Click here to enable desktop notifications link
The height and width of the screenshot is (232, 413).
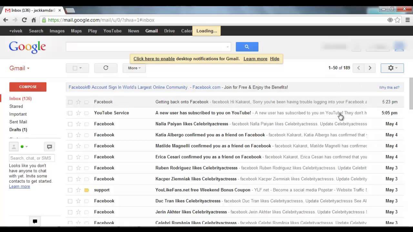(154, 59)
